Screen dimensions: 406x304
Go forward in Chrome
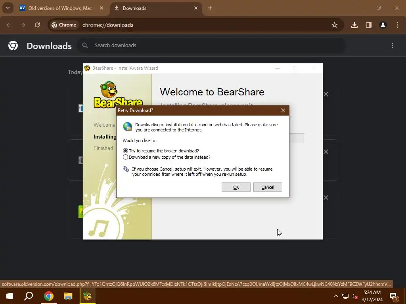click(x=23, y=25)
